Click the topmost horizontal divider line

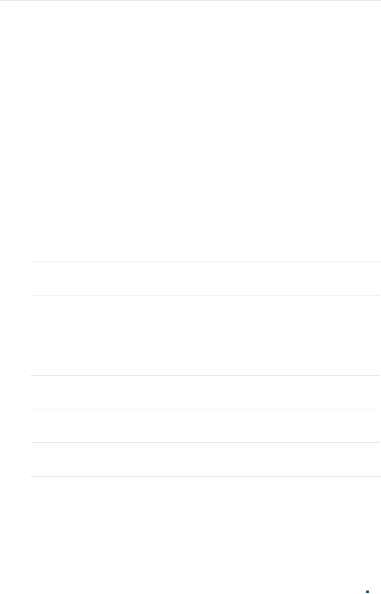pyautogui.click(x=205, y=262)
